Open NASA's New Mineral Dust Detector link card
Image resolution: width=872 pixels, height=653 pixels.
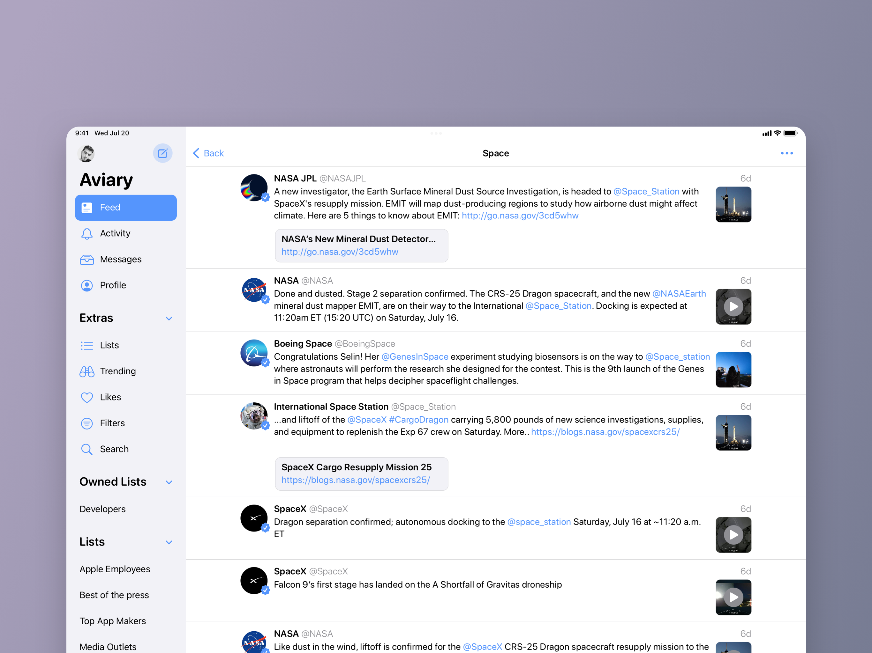(362, 246)
